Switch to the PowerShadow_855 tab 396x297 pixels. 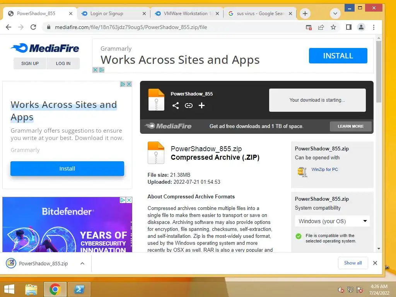[x=36, y=14]
